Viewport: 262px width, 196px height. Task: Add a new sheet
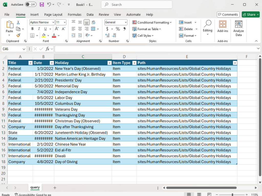click(55, 188)
